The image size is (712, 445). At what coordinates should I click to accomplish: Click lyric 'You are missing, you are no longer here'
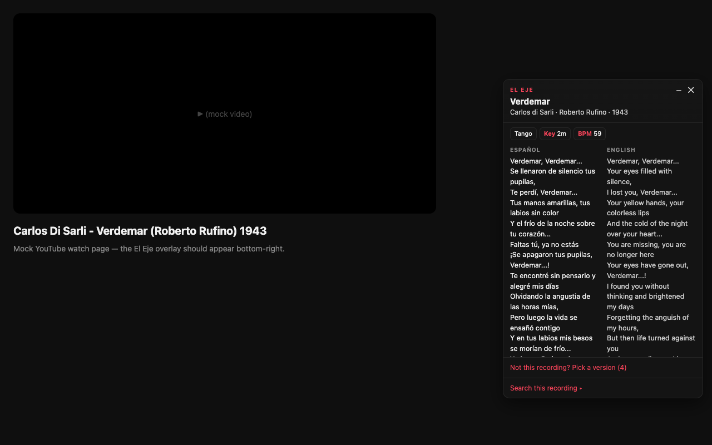(x=646, y=250)
